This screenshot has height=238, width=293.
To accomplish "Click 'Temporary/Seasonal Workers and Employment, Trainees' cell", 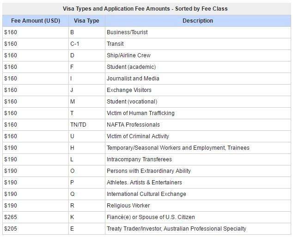I will point(198,148).
